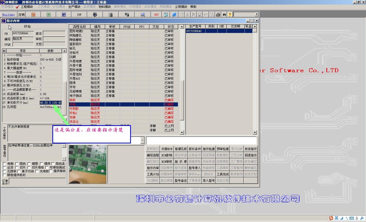Click the 注销 logout toolbar button
366x222 pixels.
click(x=21, y=15)
